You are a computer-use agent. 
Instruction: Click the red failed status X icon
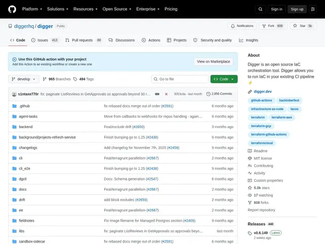point(166,94)
